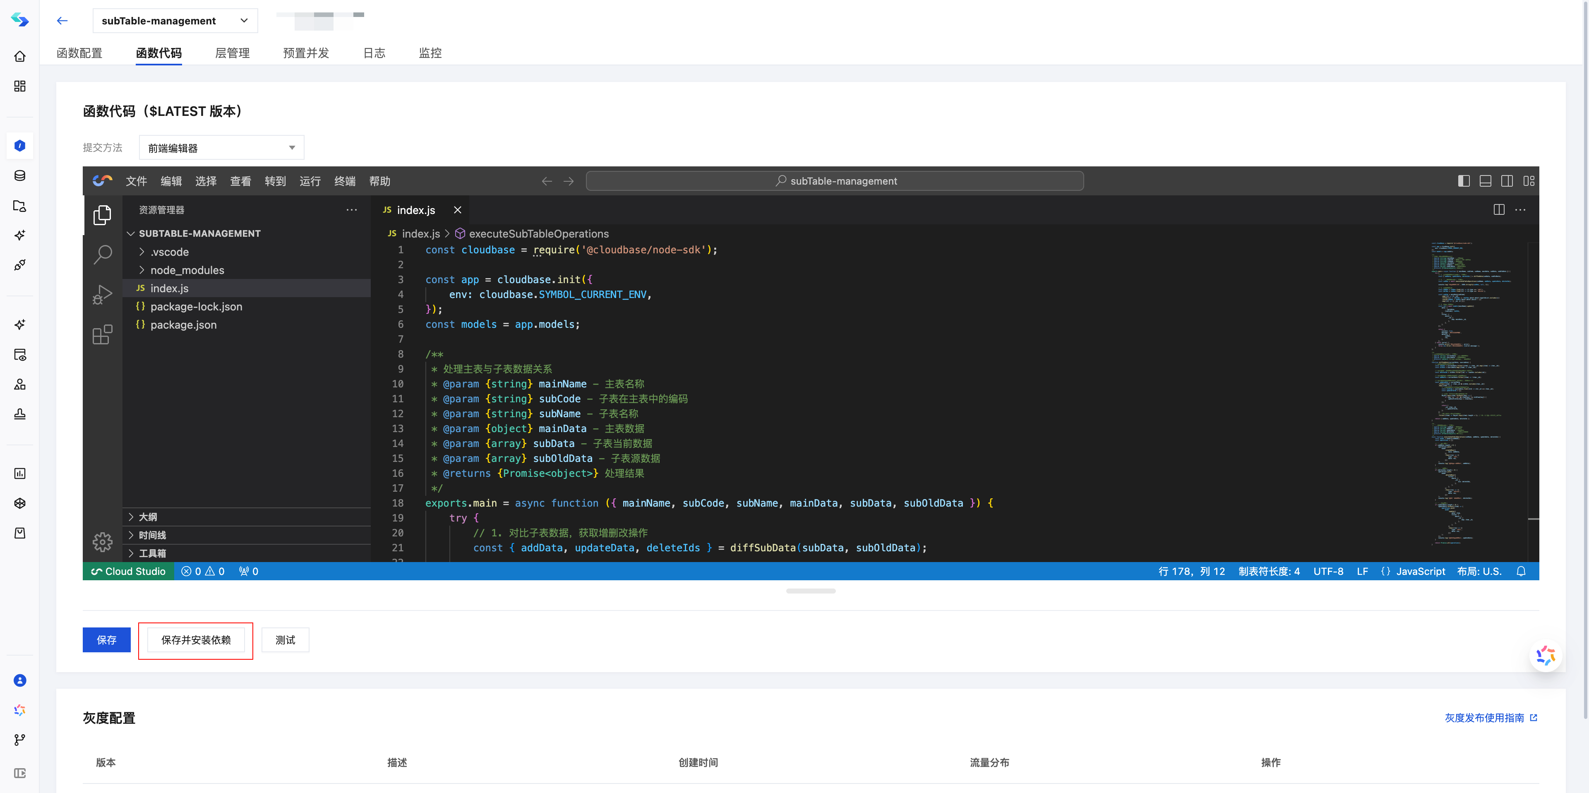Click the 测试 button
The height and width of the screenshot is (793, 1589).
[x=285, y=640]
